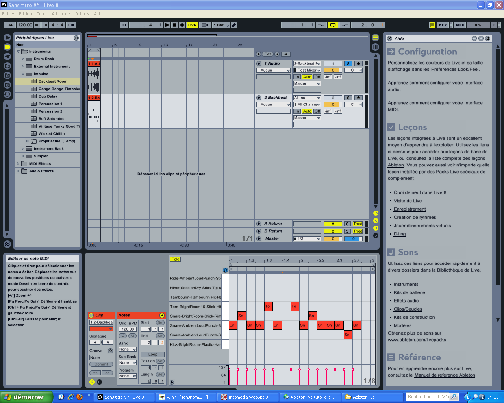Toggle the metronome button
The height and width of the screenshot is (403, 504).
(71, 25)
